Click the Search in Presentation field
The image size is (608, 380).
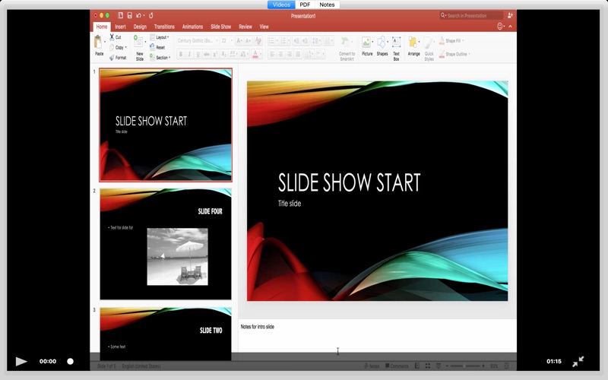tap(471, 15)
